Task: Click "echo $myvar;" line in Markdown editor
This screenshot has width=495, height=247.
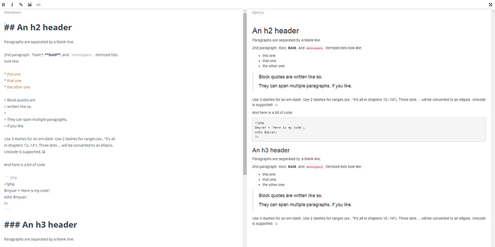Action: tap(15, 197)
